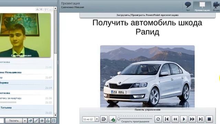Open the dropdown arrow beside Послать
This screenshot has height=124, width=220.
25,121
